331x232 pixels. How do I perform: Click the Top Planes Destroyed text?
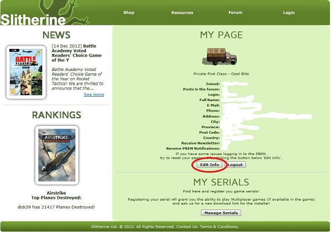[x=56, y=197]
